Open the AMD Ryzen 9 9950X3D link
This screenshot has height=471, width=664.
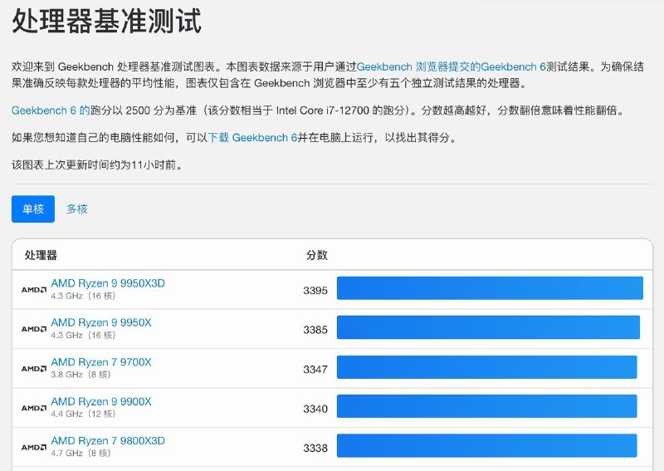click(x=108, y=283)
